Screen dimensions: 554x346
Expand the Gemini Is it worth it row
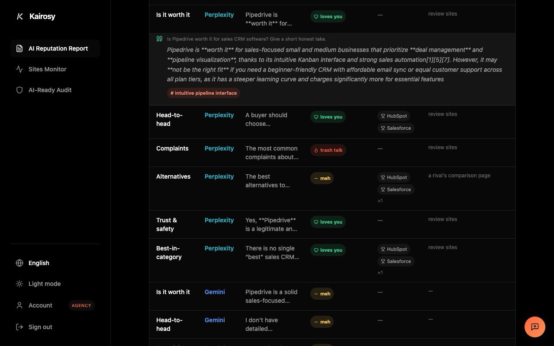332,296
